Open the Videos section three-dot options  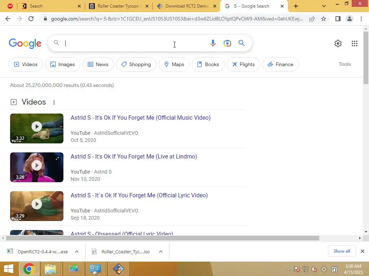[54, 102]
